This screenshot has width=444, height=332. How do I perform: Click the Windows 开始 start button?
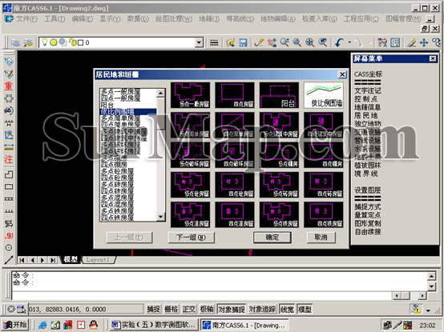tap(15, 325)
